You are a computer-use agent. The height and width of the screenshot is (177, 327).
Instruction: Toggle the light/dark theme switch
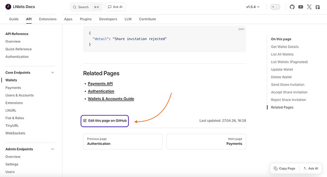(275, 7)
